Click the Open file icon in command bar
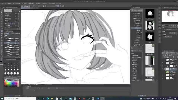This screenshot has height=100, width=178. tap(27, 6)
